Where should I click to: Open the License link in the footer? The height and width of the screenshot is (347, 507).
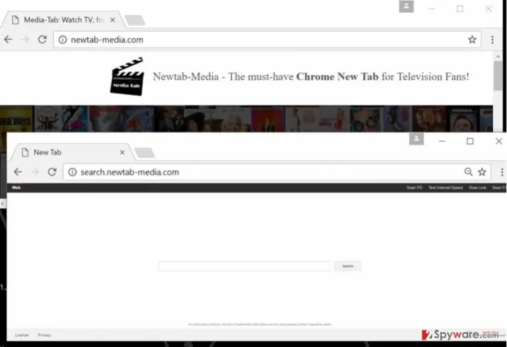[x=22, y=335]
